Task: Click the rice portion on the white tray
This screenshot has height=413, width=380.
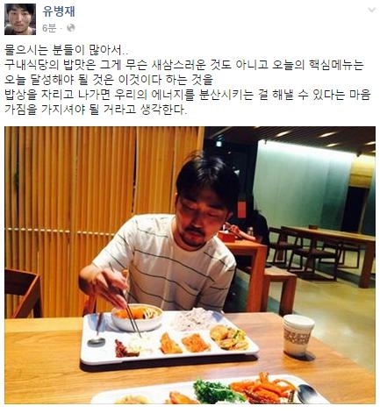Action: (193, 318)
